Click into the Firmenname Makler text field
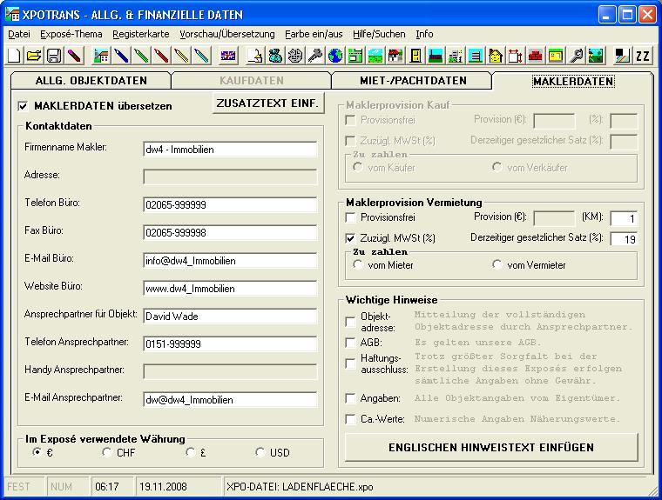Screen dimensions: 662x500 click(x=230, y=149)
